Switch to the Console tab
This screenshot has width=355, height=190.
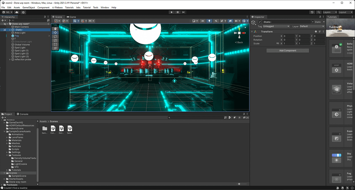(22, 114)
